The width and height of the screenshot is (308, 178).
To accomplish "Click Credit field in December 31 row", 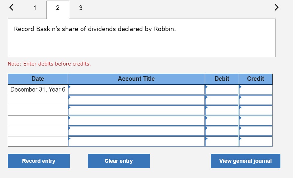I will 256,89.
